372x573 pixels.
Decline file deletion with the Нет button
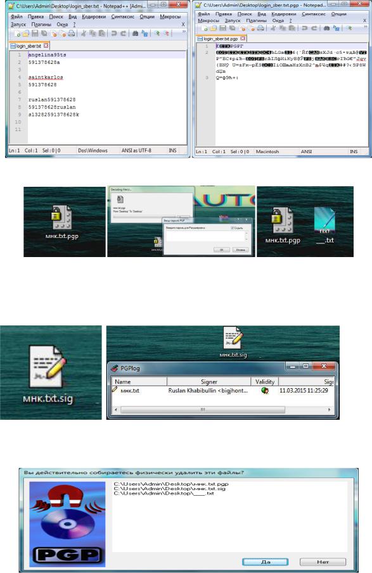(x=323, y=562)
